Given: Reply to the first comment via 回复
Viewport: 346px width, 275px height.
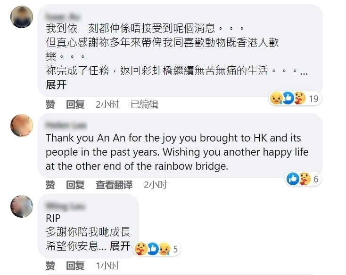Looking at the screenshot, I should [x=75, y=104].
